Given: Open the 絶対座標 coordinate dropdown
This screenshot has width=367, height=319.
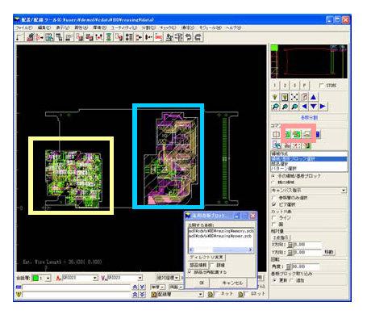Looking at the screenshot, I should (177, 278).
